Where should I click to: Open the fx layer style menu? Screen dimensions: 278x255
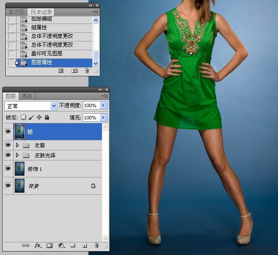[38, 245]
